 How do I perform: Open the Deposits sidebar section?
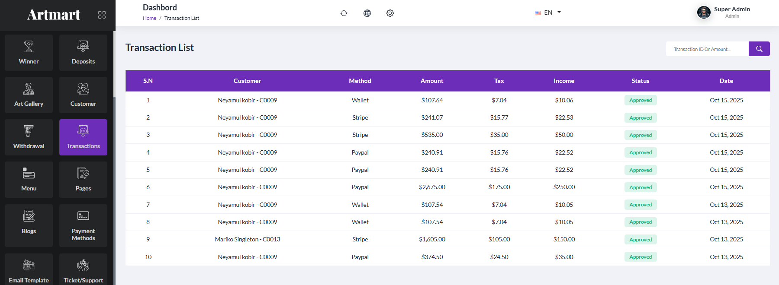coord(83,53)
